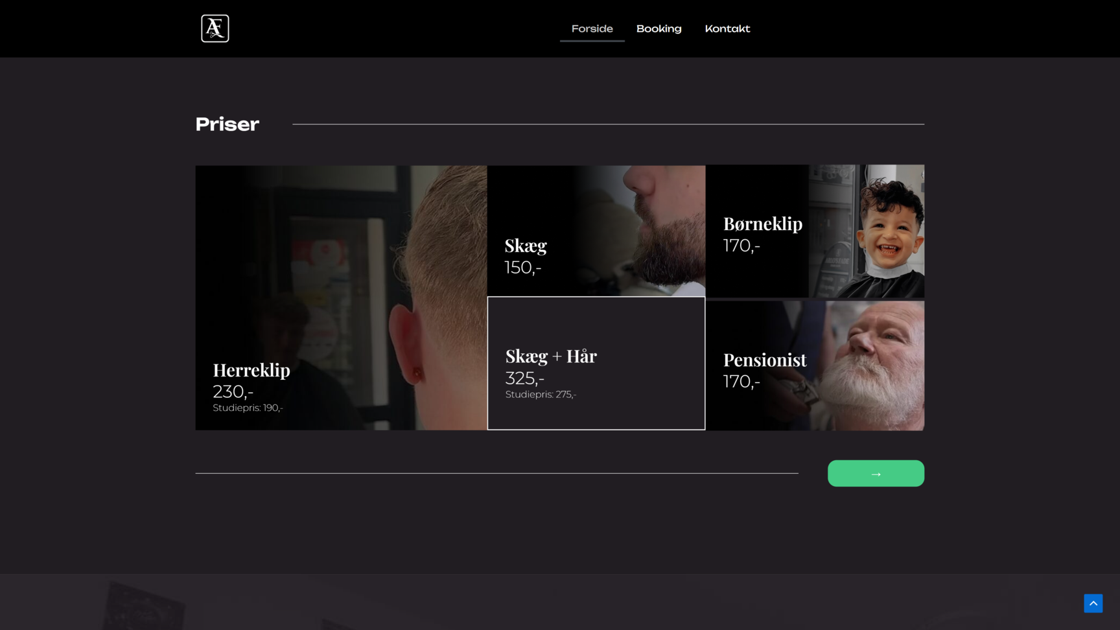
Task: Click the Priser heading
Action: pos(227,124)
